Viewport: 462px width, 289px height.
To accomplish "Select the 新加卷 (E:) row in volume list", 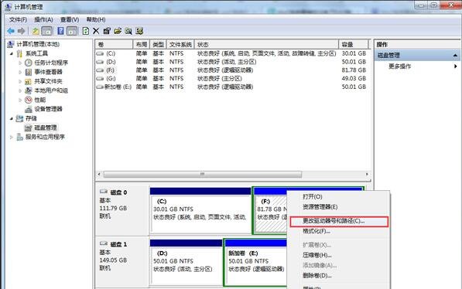I will (231, 87).
